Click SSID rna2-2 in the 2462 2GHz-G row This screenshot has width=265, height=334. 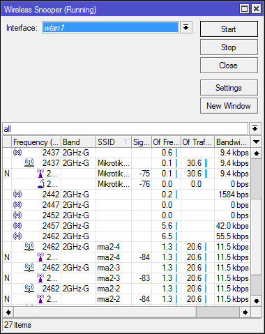[x=109, y=289]
